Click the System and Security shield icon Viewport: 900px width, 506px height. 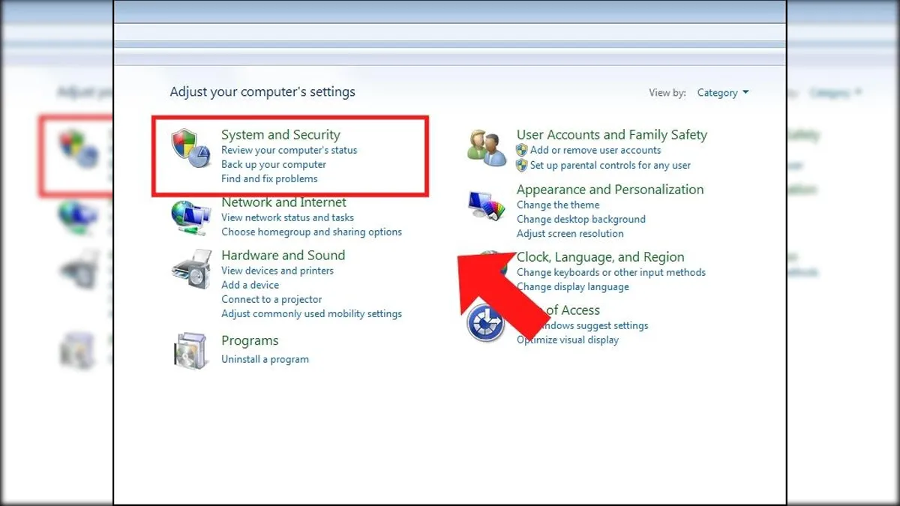(190, 148)
